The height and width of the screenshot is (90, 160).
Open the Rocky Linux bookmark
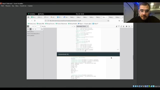(x=32, y=24)
